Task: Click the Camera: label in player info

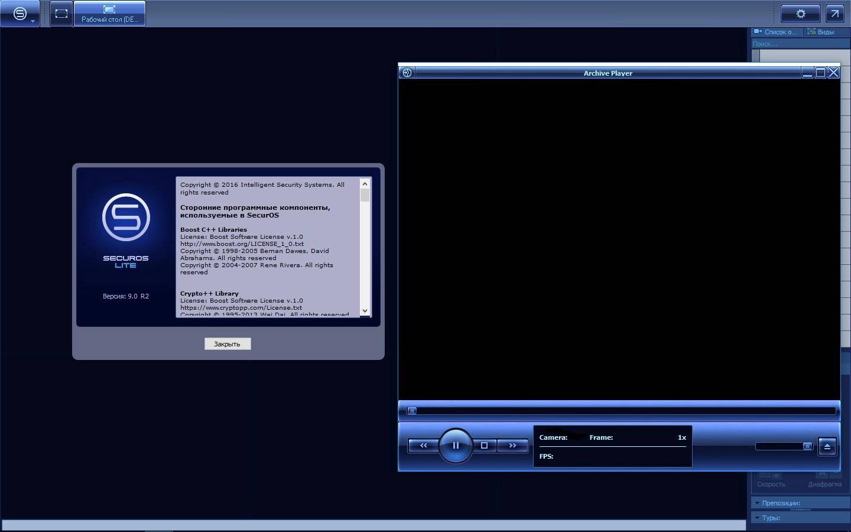Action: tap(553, 437)
